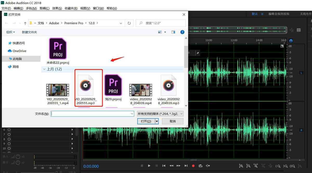Click the up one folder arrow

pos(25,23)
